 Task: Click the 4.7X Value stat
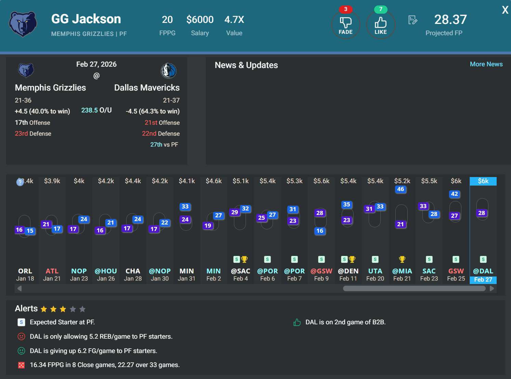[234, 19]
